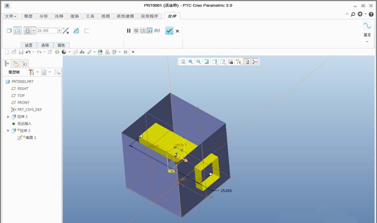Click the save icon in quick toolbar
Viewport: 377px width, 223px height.
coord(21,52)
